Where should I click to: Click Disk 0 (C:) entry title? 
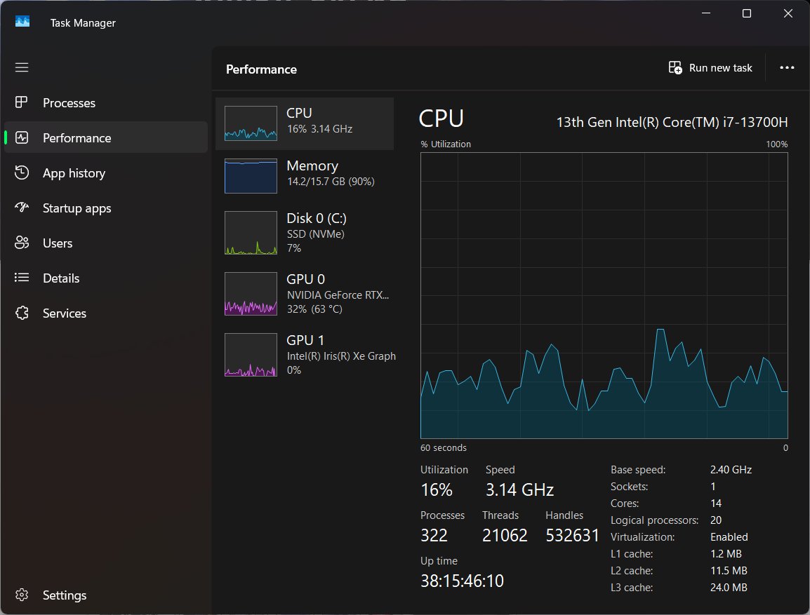(x=317, y=218)
